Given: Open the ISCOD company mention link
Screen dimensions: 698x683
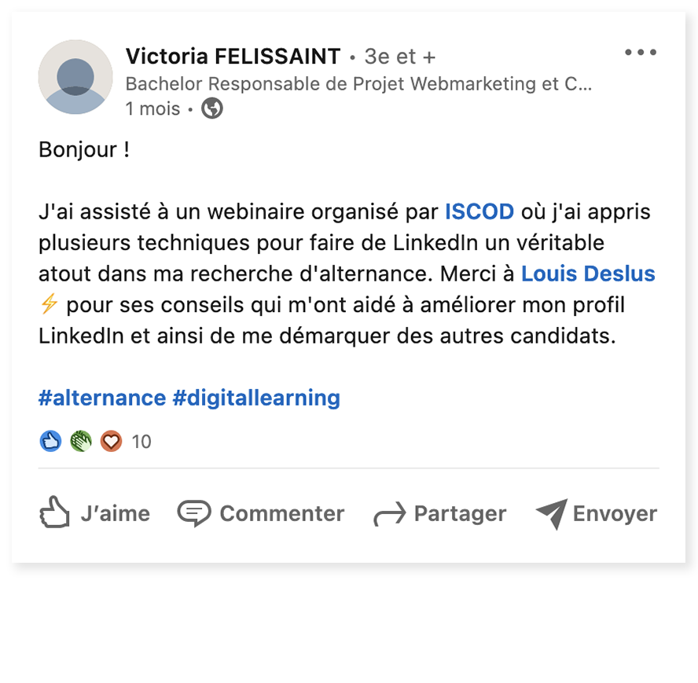Looking at the screenshot, I should [x=479, y=211].
